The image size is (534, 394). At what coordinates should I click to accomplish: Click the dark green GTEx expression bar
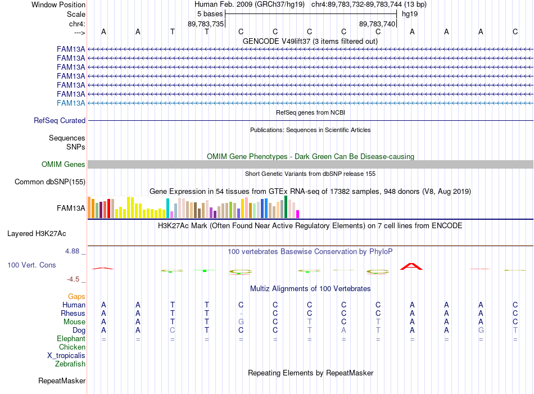point(286,207)
